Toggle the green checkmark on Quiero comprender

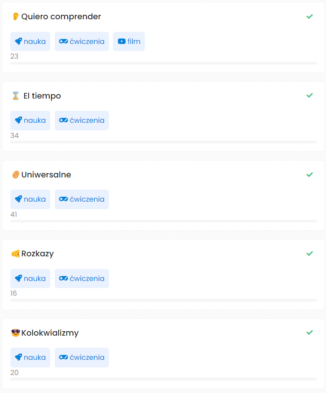[x=309, y=17]
